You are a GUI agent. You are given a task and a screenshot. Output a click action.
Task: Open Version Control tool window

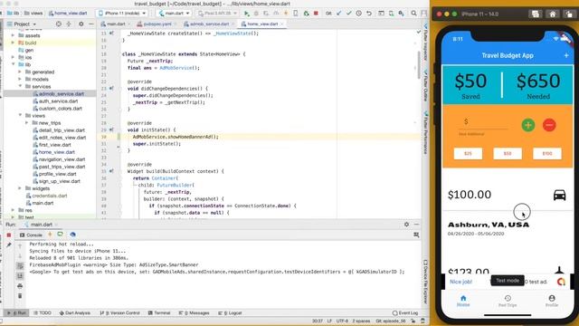click(x=119, y=313)
